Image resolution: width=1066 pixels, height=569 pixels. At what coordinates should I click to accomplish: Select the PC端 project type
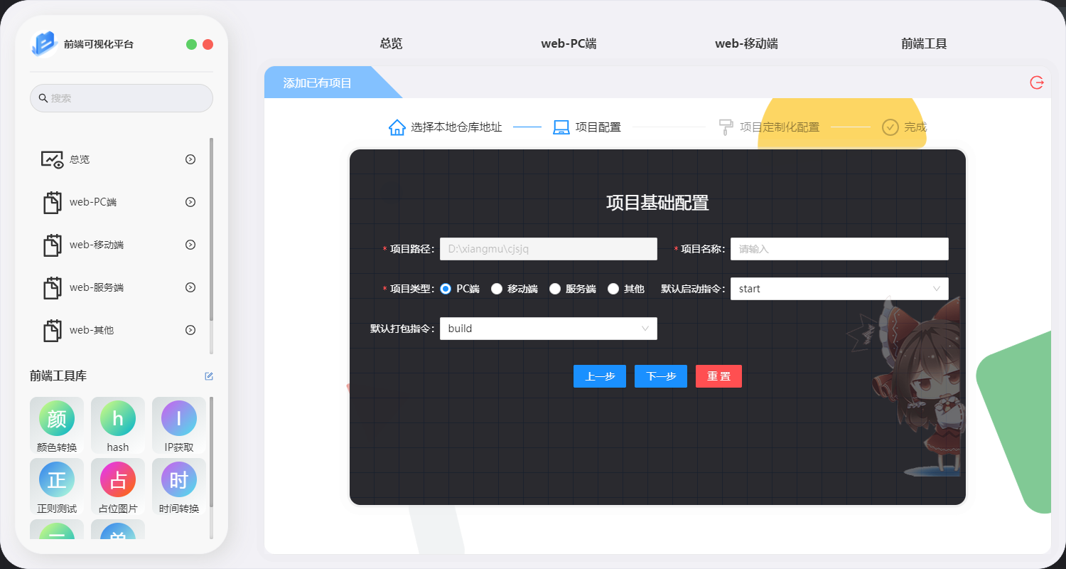[x=446, y=289]
